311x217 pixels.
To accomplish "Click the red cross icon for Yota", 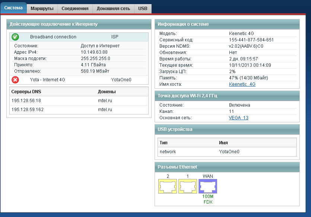I will point(15,80).
